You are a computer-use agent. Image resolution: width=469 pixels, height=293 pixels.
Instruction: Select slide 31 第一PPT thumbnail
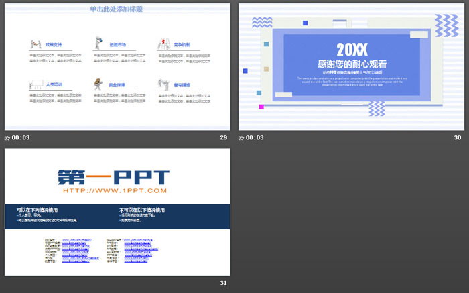tap(117, 212)
